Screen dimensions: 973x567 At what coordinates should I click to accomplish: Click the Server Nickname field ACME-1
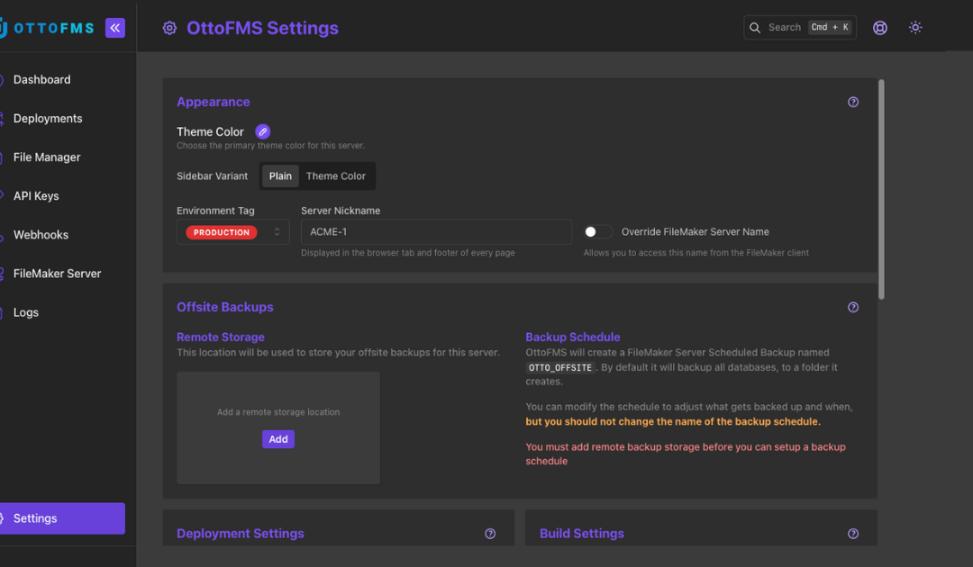coord(436,232)
